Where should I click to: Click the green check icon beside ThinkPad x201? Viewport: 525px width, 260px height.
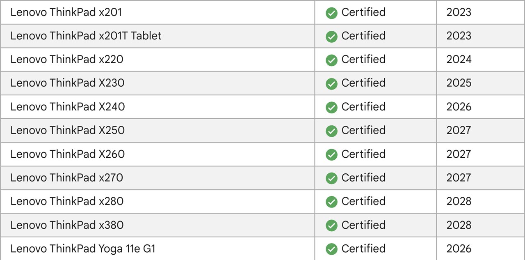click(331, 13)
